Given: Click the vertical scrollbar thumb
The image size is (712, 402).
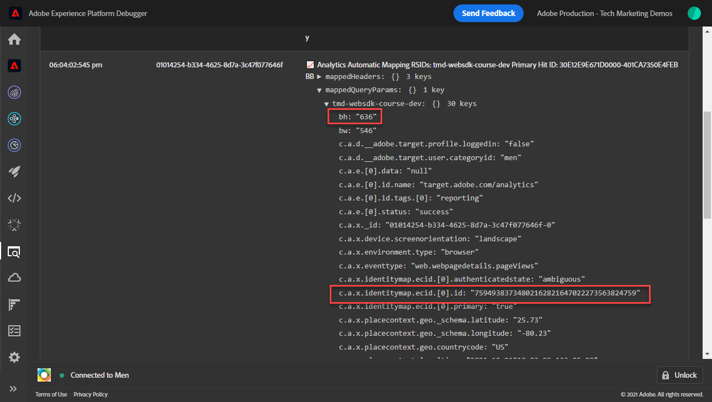Looking at the screenshot, I should [706, 165].
